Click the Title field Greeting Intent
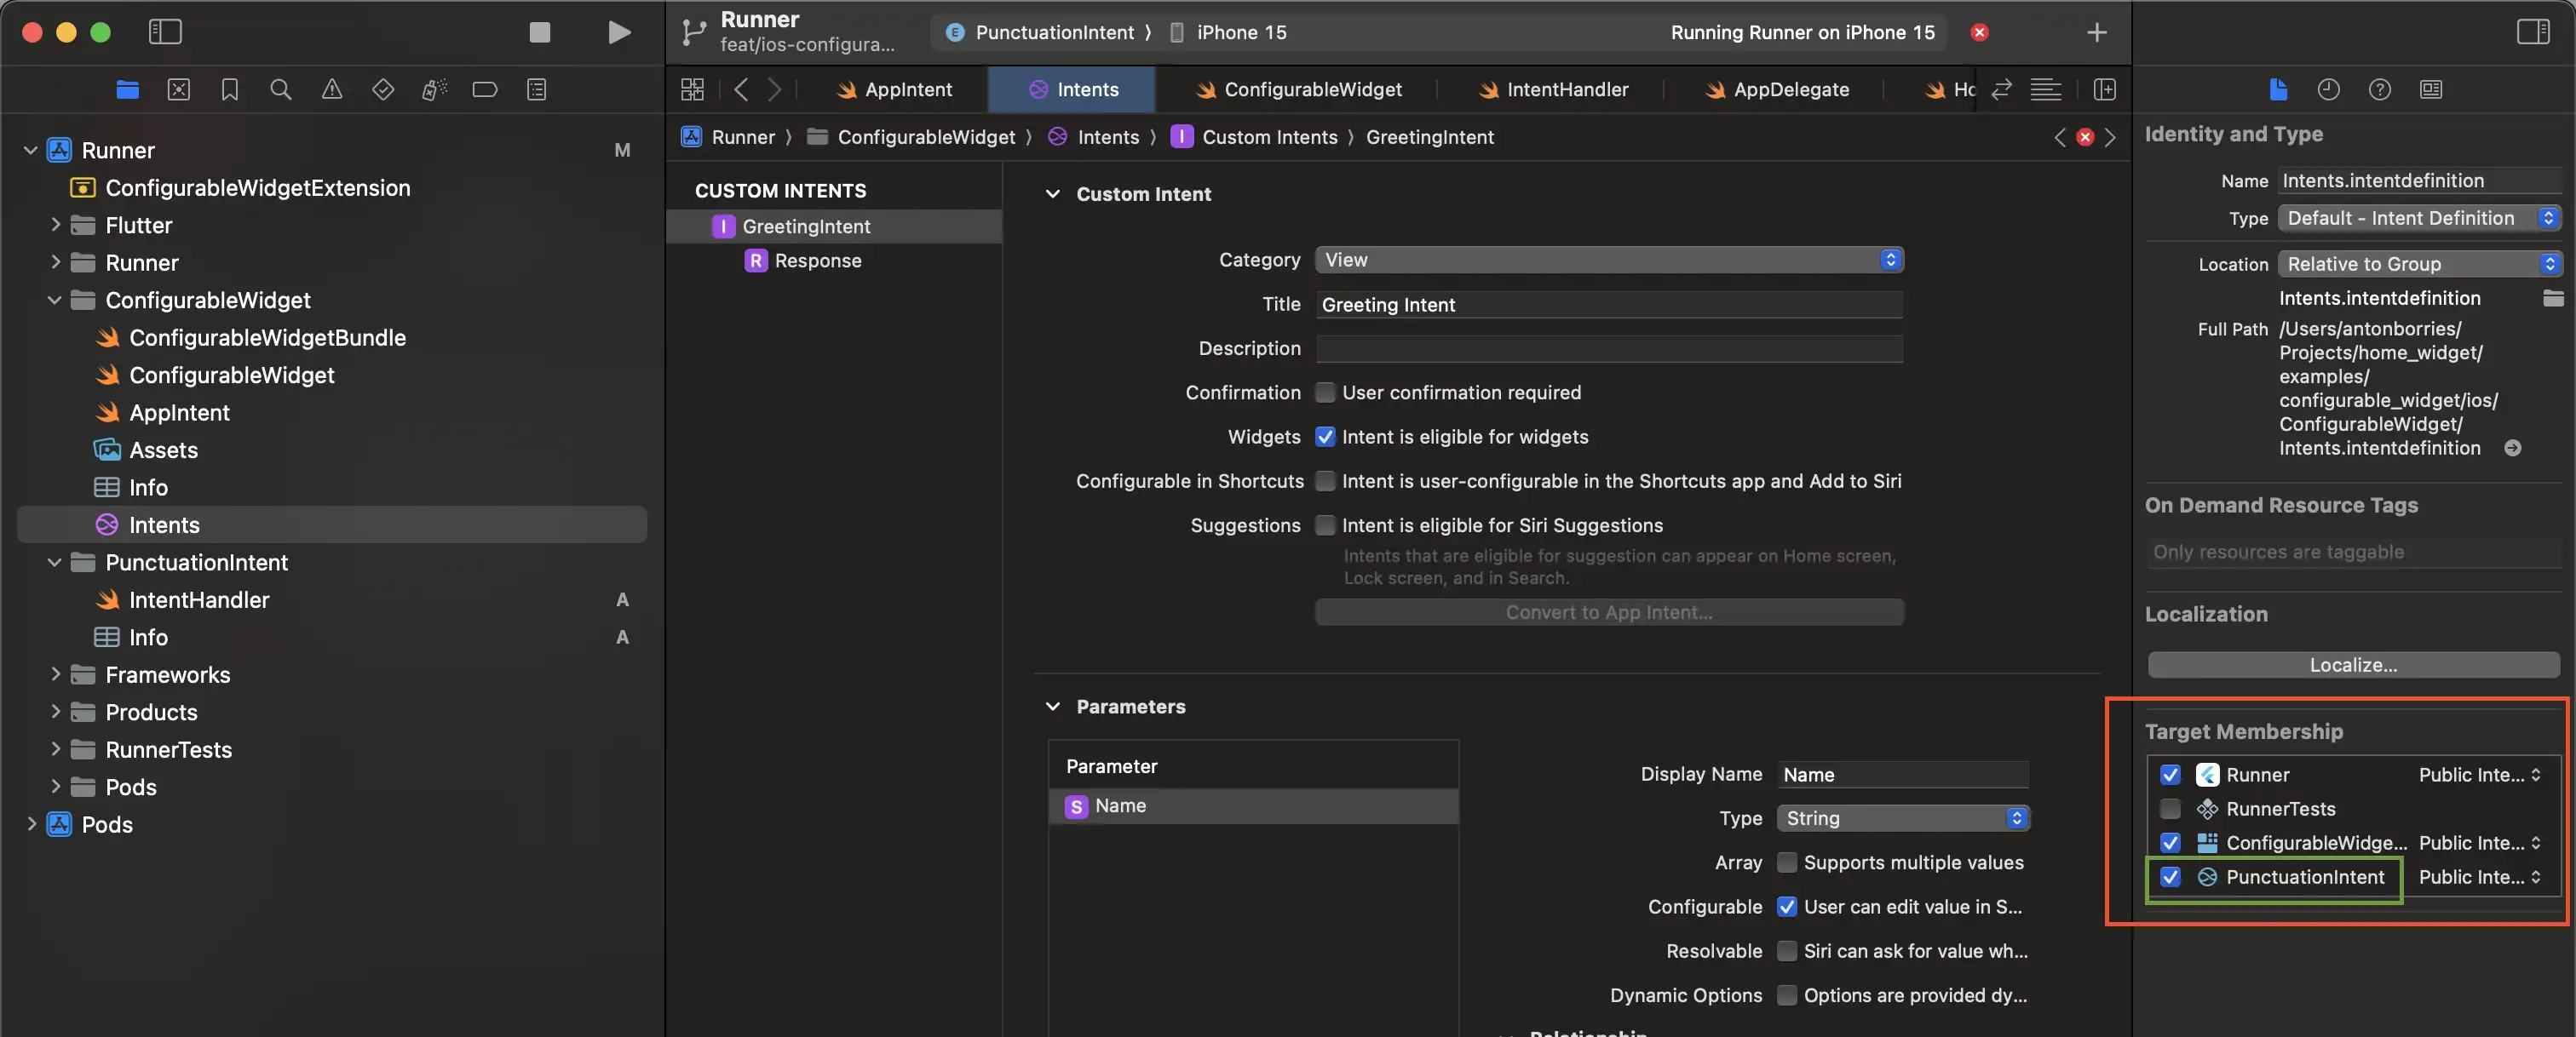Viewport: 2576px width, 1037px height. 1608,305
